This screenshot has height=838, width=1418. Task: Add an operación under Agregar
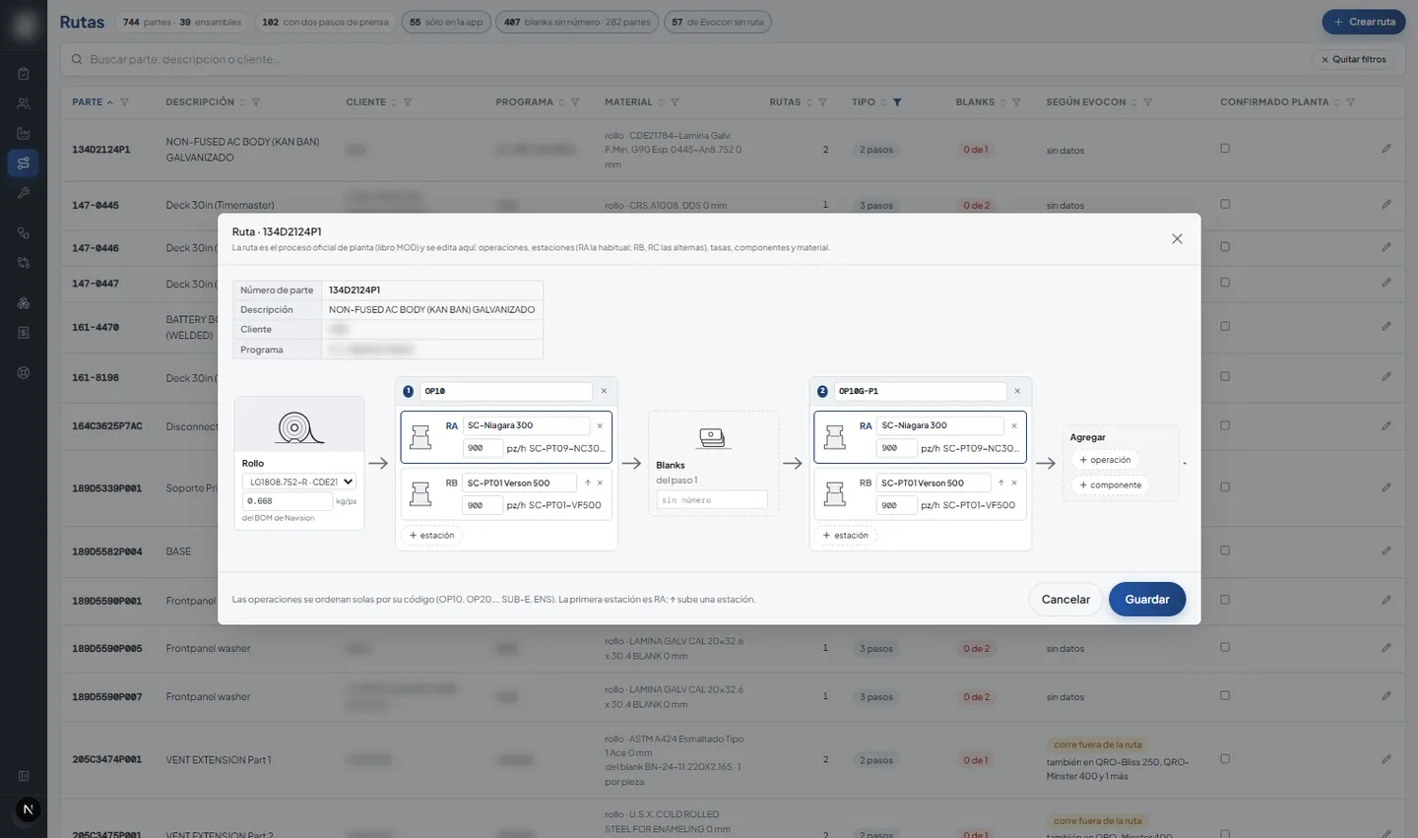[1105, 460]
